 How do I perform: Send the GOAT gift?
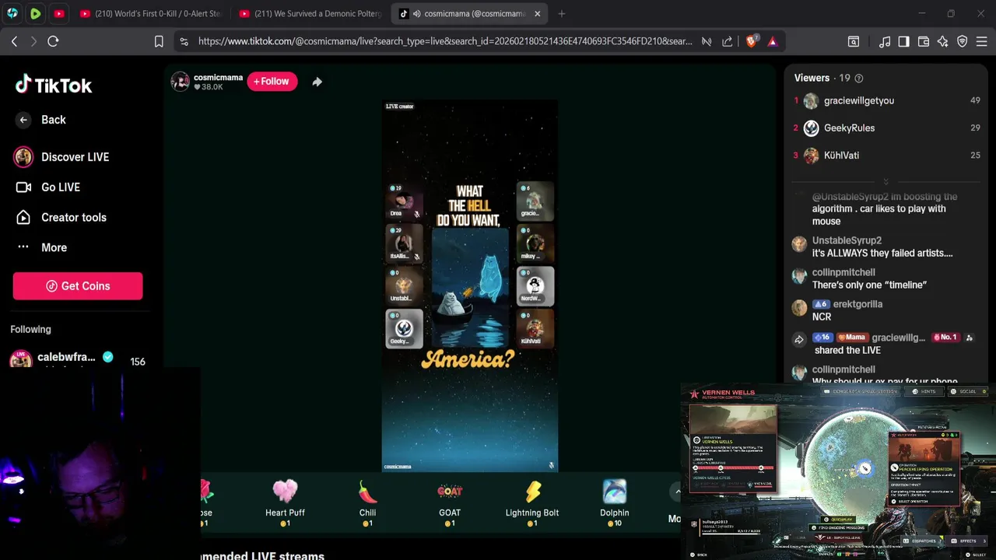click(450, 502)
